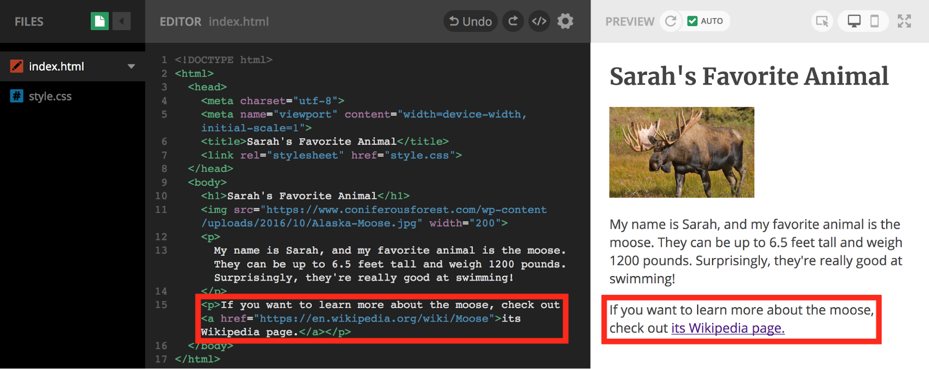Expand preview to fullscreen

tap(904, 21)
